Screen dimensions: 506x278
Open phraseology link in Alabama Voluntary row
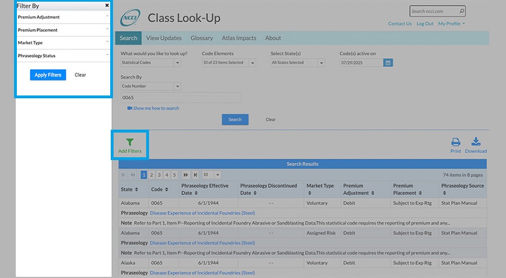click(x=202, y=213)
